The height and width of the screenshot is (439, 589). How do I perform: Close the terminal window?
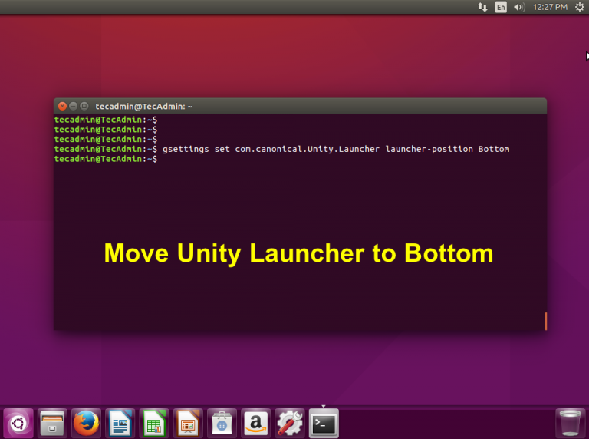pos(62,106)
